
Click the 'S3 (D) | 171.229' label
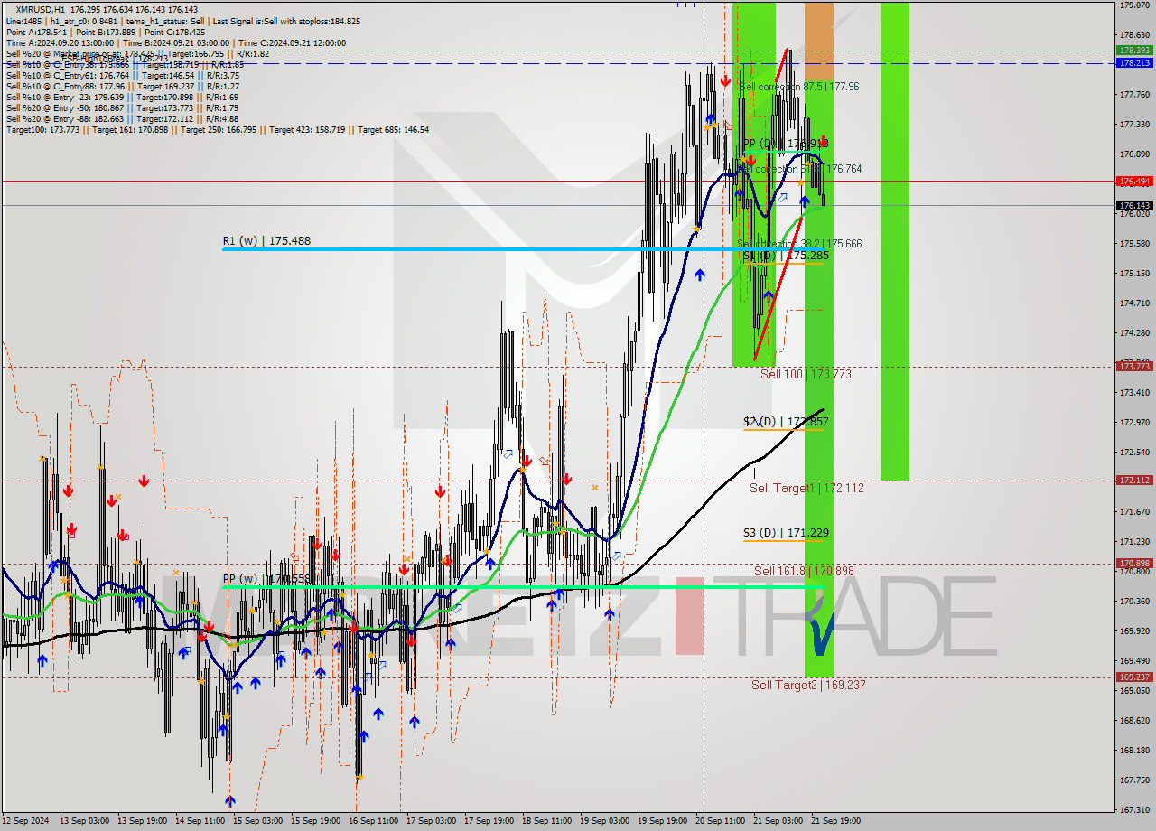786,534
